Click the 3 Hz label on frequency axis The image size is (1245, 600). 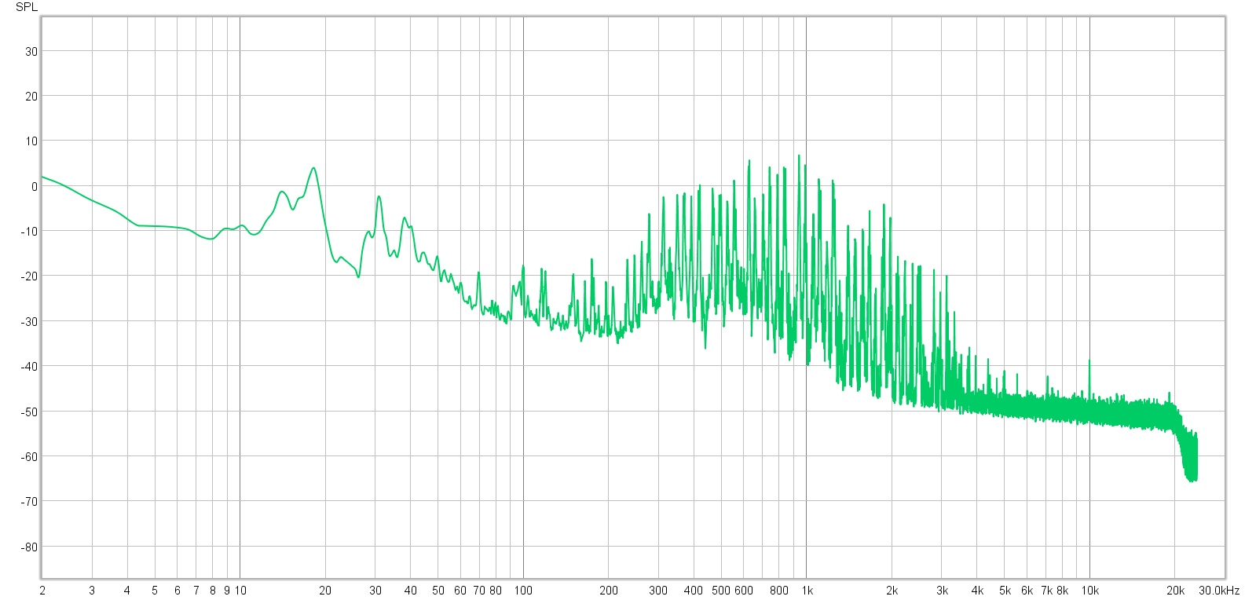(x=92, y=591)
